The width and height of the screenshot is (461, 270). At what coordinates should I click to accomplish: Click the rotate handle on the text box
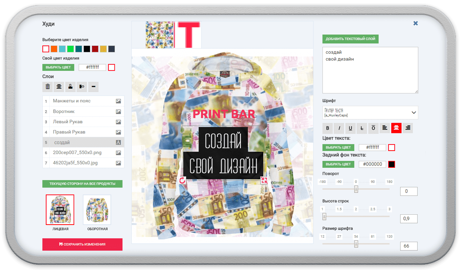point(182,181)
